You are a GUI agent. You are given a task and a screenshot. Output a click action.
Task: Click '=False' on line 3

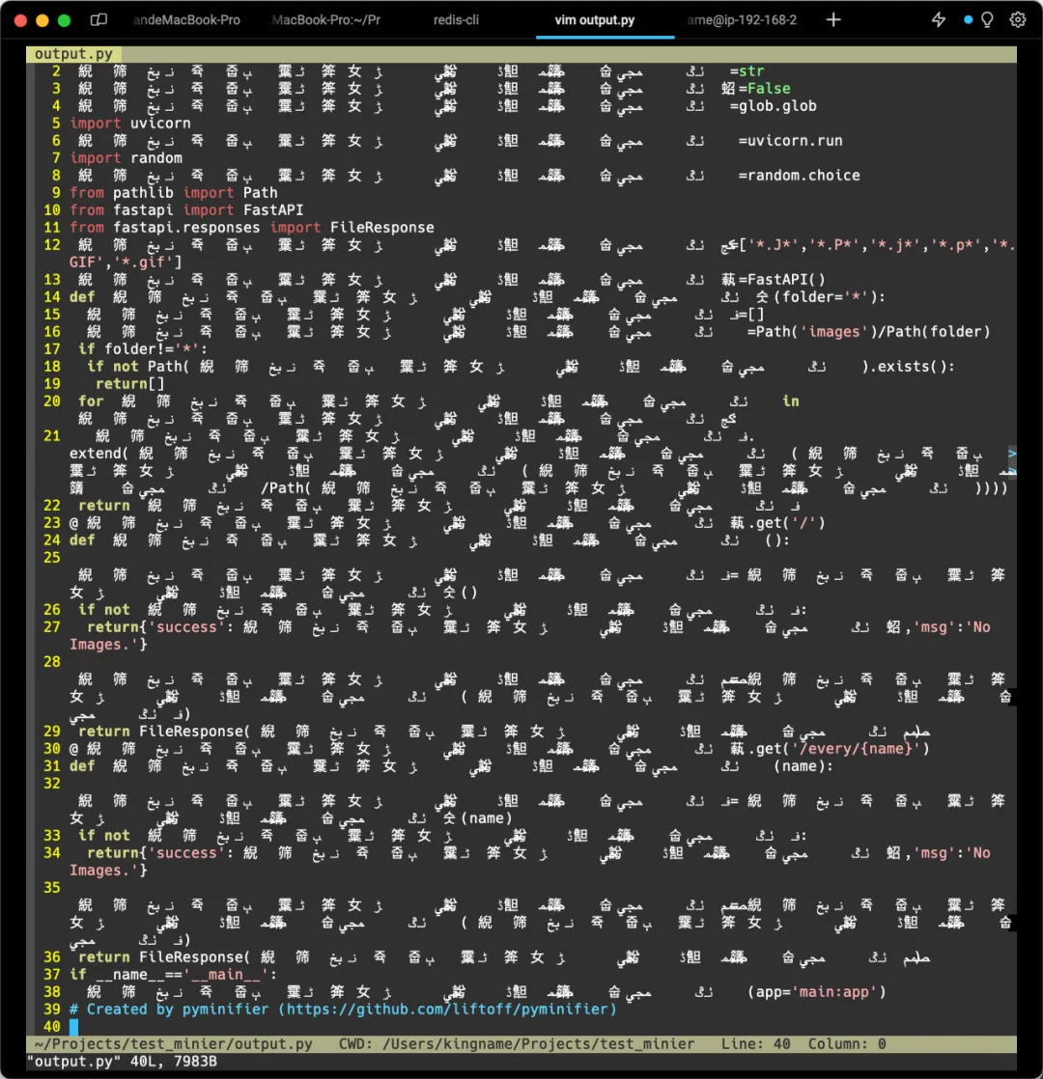[764, 88]
